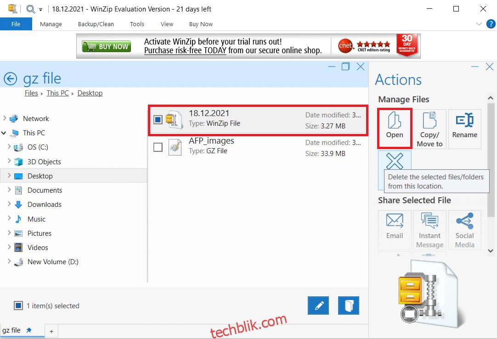Screen dimensions: 497x339
Task: Click the Desktop breadcrumb link
Action: 90,93
